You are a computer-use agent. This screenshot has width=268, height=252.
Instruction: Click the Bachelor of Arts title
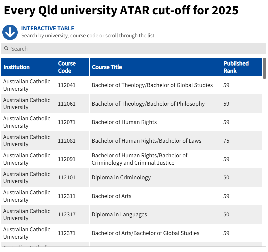(111, 196)
